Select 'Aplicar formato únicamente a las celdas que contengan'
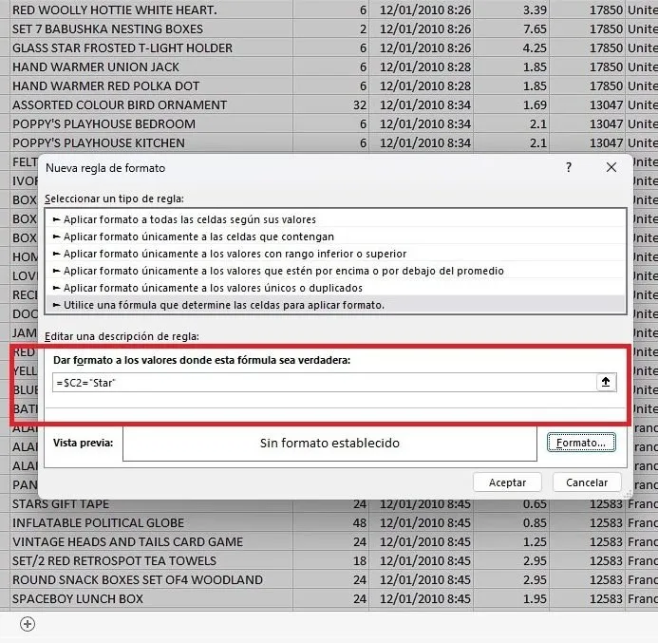This screenshot has height=643, width=658. 335,236
